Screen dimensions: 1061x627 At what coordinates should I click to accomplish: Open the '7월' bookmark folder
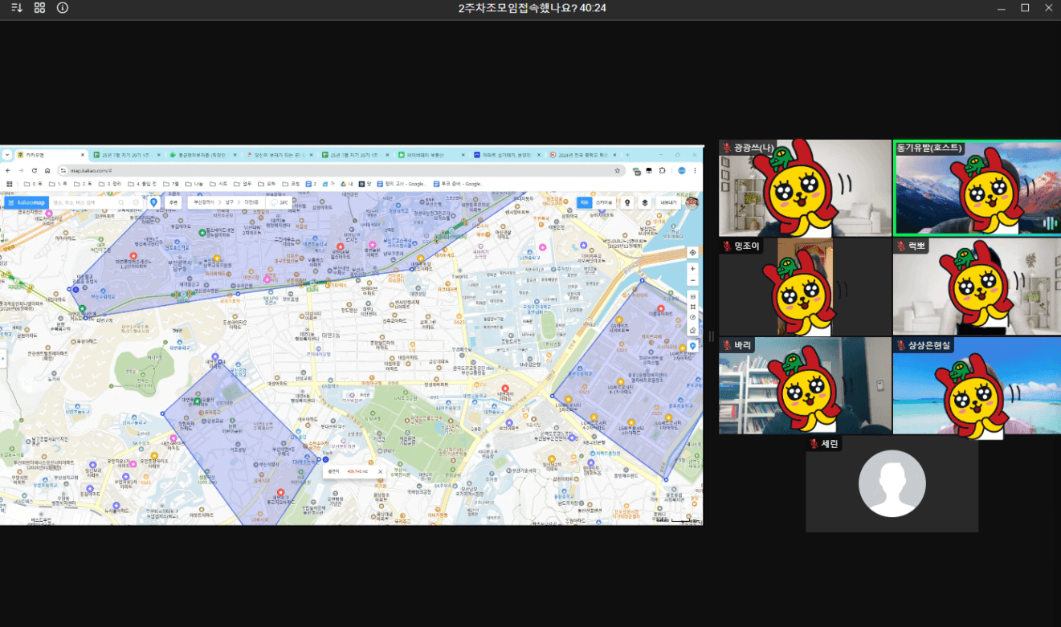pos(171,184)
